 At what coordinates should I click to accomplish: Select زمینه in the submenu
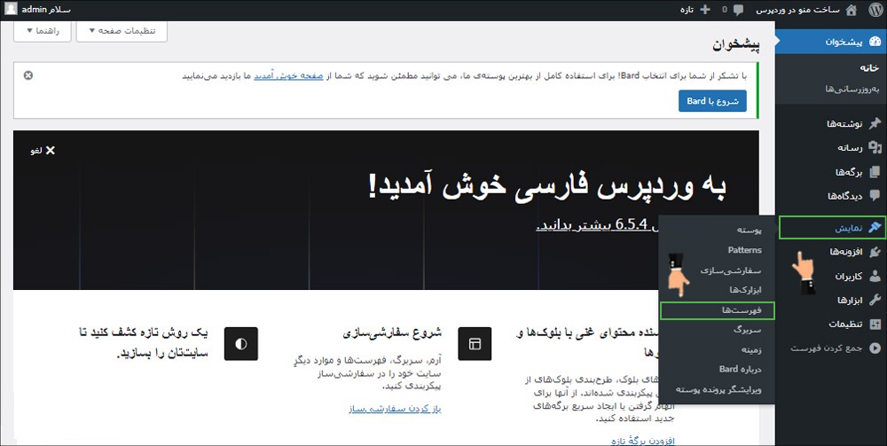click(752, 349)
